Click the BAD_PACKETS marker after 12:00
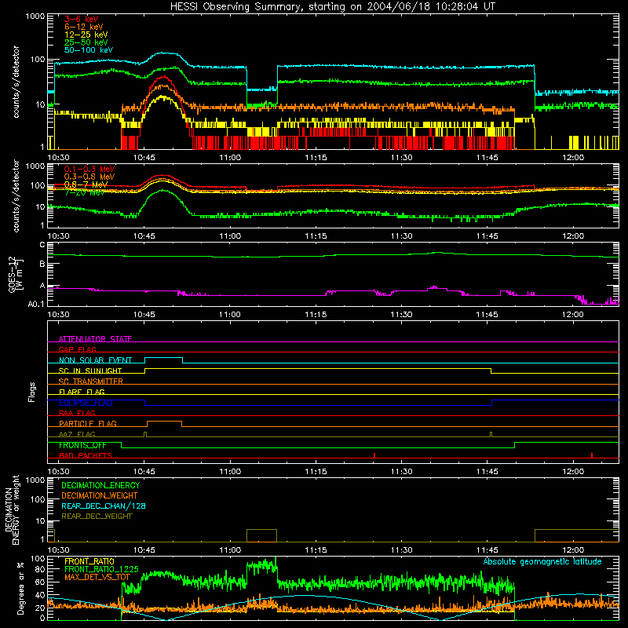Viewport: 628px width, 628px height. tap(592, 455)
